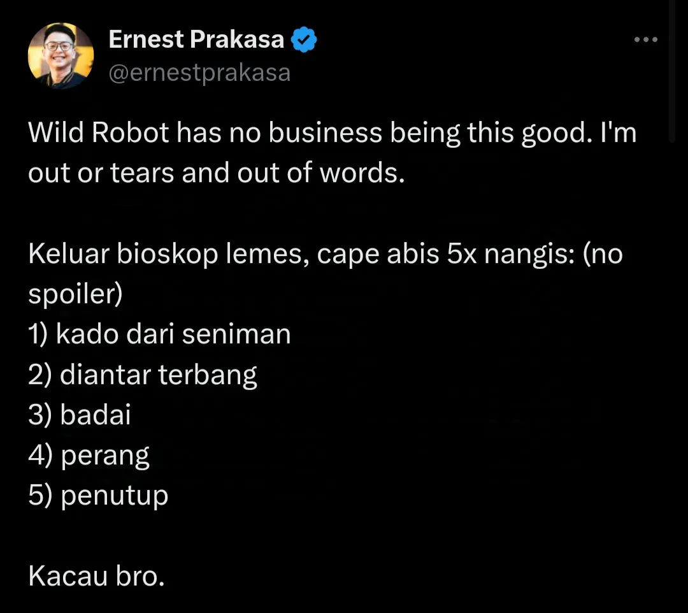Click the blue verified checkmark badge

(304, 39)
